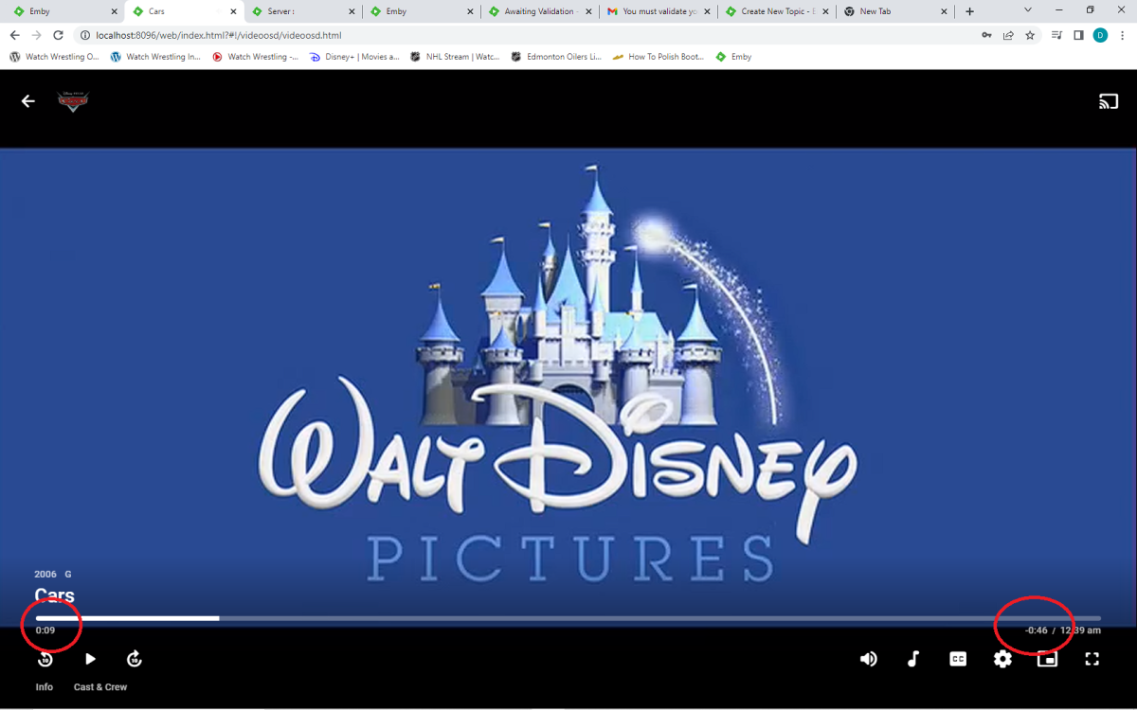Reload the current page
The height and width of the screenshot is (710, 1137).
click(x=58, y=35)
